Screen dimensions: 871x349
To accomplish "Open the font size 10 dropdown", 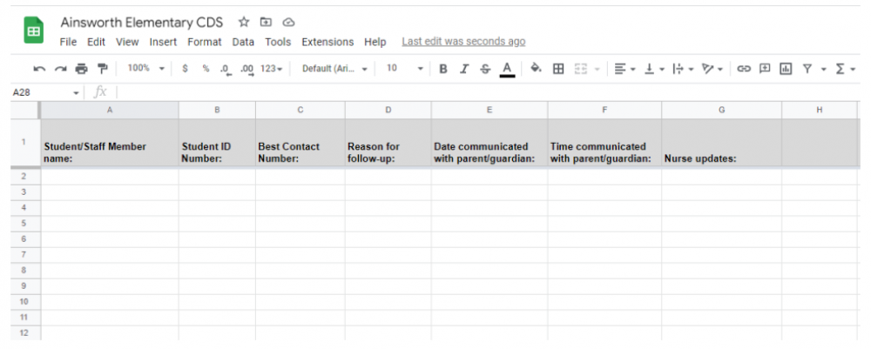I will click(x=405, y=68).
